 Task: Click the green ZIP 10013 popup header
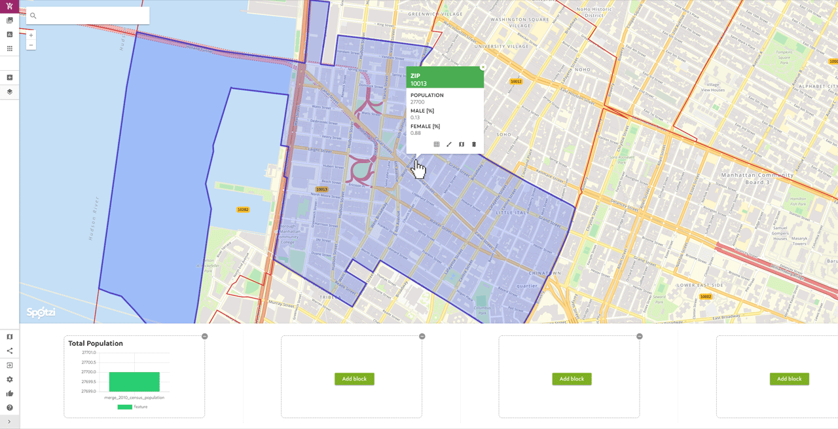pyautogui.click(x=445, y=77)
